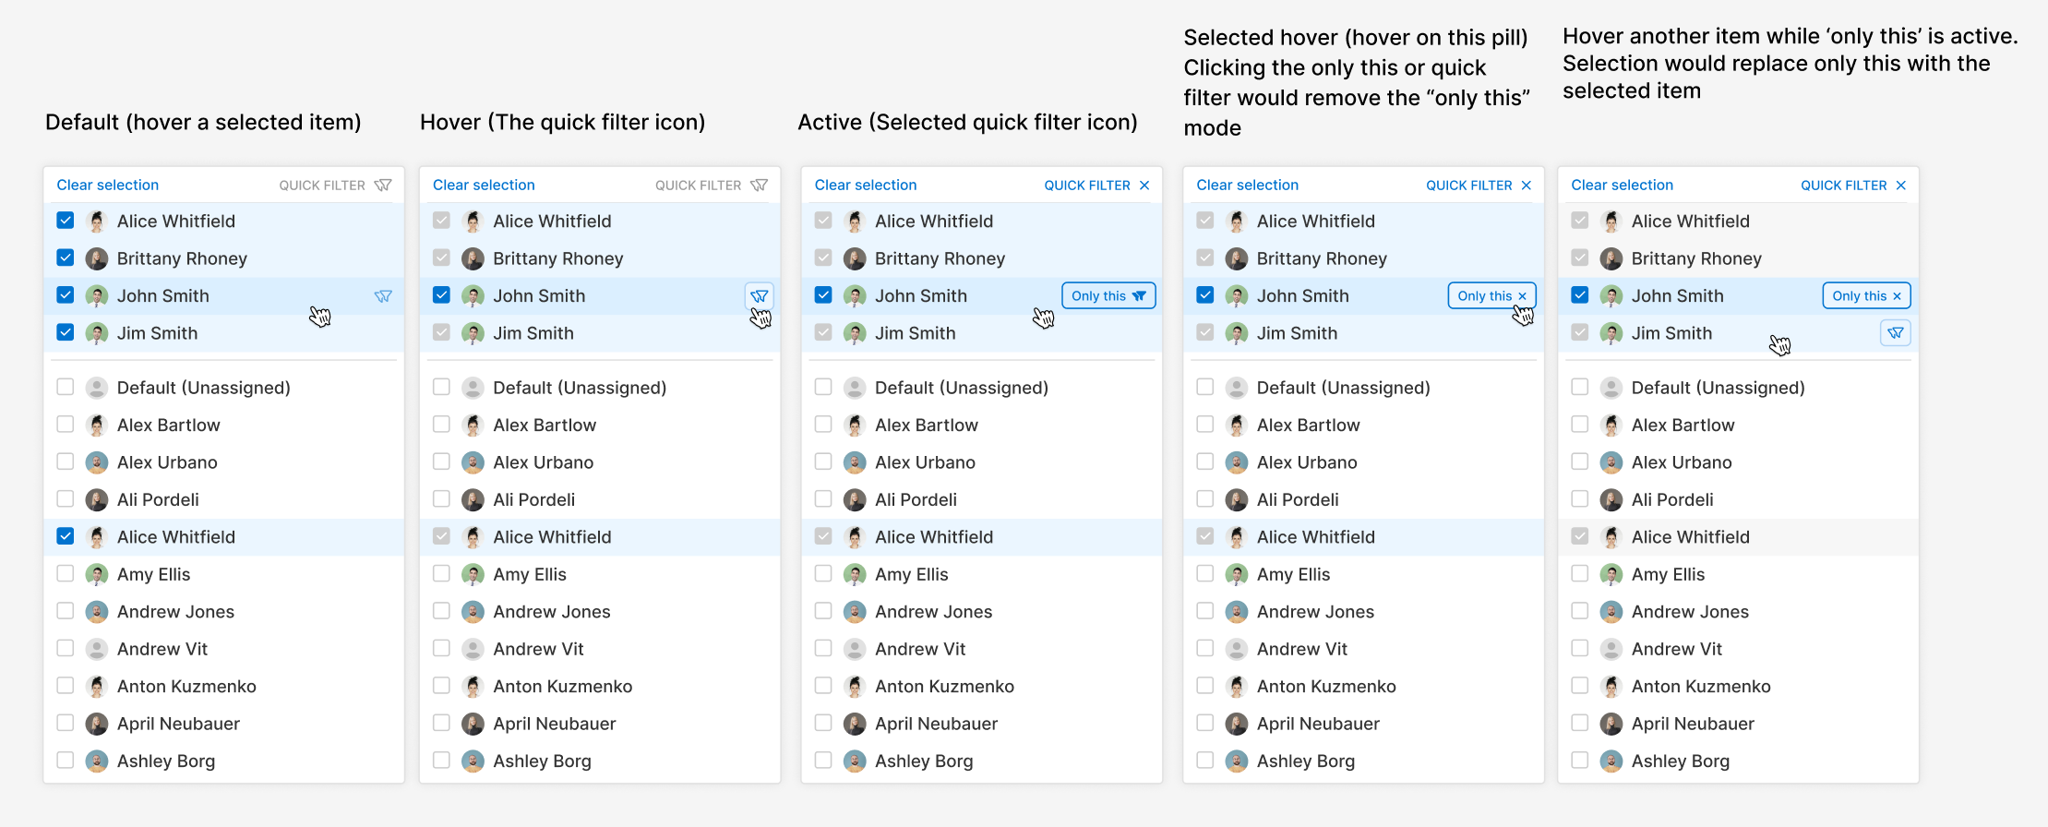2048x827 pixels.
Task: Click QUICK FILTER label in Hover panel
Action: pyautogui.click(x=699, y=186)
